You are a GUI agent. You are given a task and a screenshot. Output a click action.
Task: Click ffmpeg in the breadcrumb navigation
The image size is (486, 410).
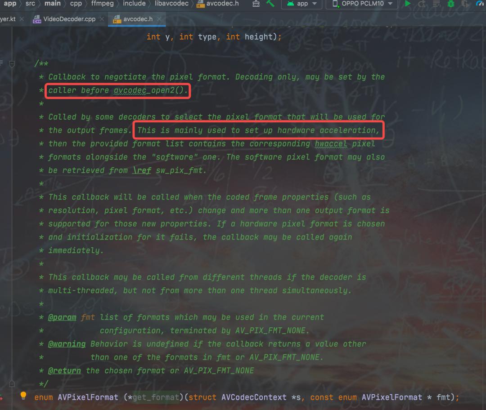click(x=102, y=4)
